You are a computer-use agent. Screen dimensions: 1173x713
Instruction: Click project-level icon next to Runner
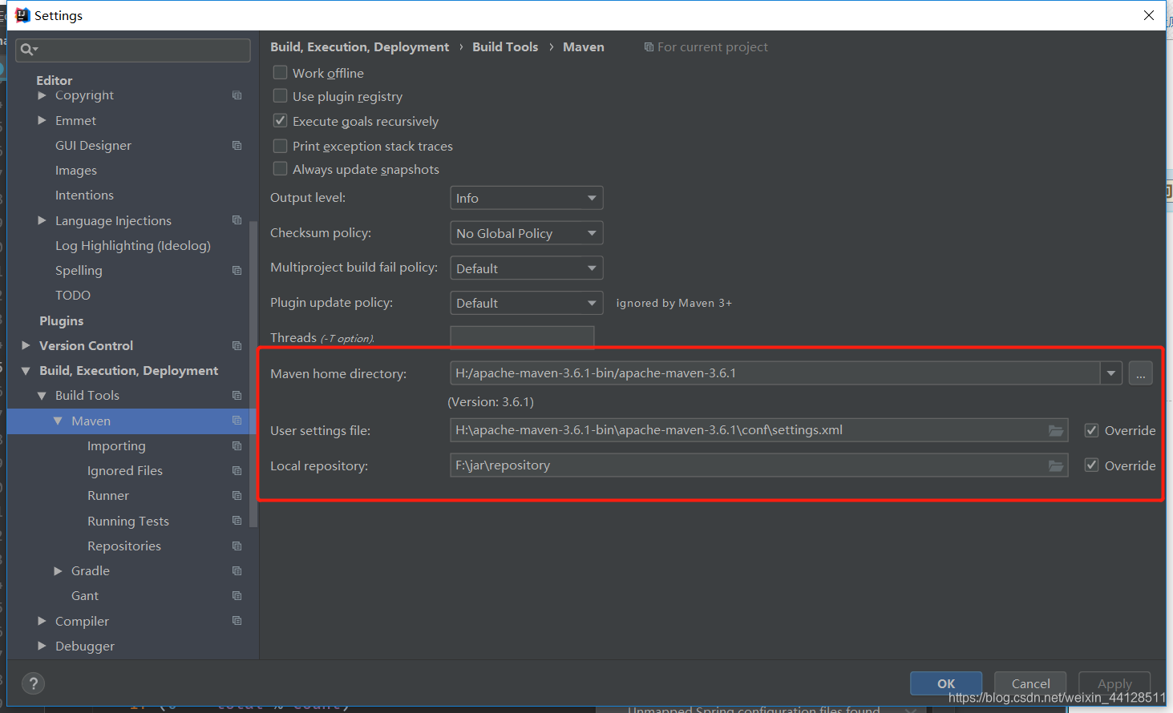coord(237,496)
